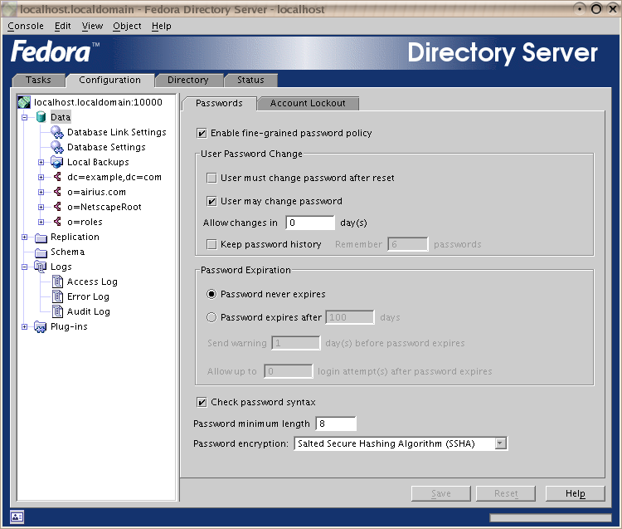The width and height of the screenshot is (622, 529).
Task: Click the o=roles suffix icon
Action: (x=57, y=222)
